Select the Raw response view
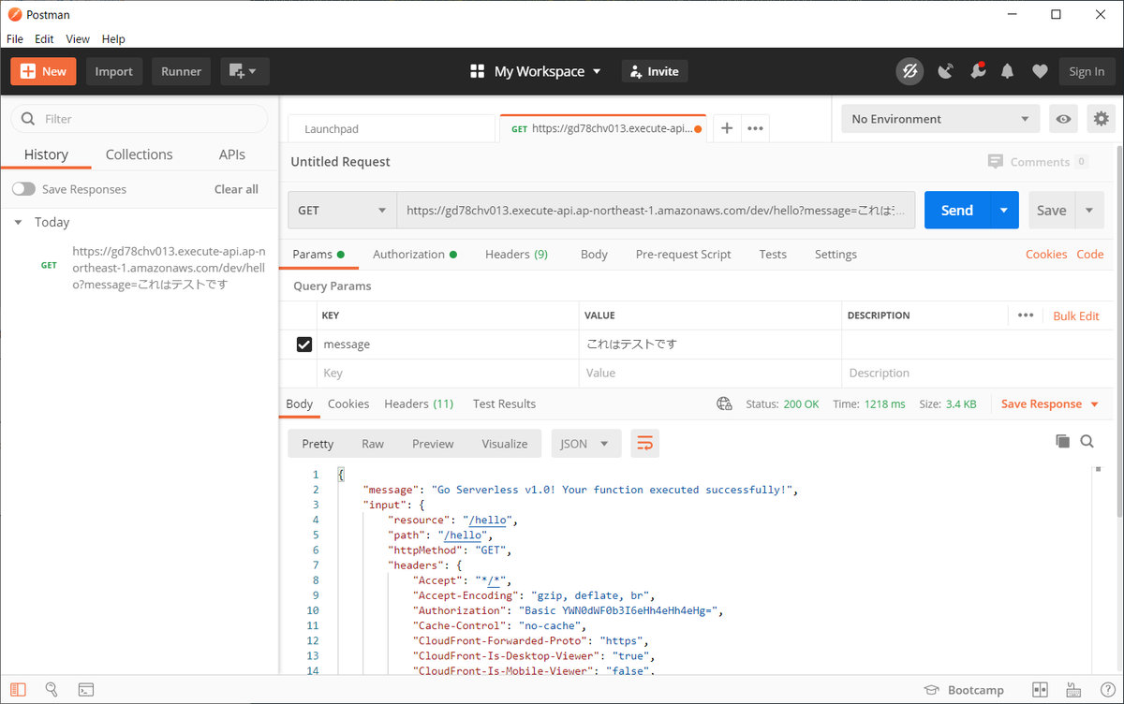The height and width of the screenshot is (704, 1124). [373, 444]
